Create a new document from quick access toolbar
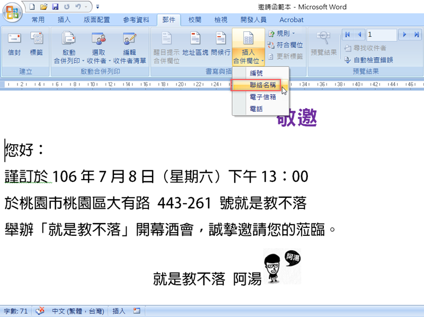 32,7
